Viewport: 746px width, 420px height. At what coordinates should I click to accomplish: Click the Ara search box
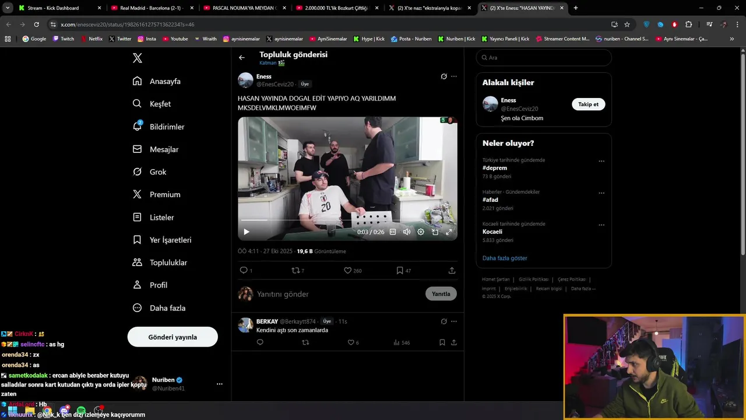[544, 57]
